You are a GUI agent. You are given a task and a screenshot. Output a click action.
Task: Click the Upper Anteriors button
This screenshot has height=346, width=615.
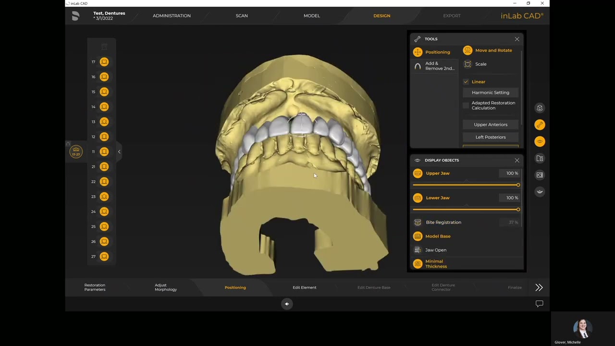coord(491,124)
